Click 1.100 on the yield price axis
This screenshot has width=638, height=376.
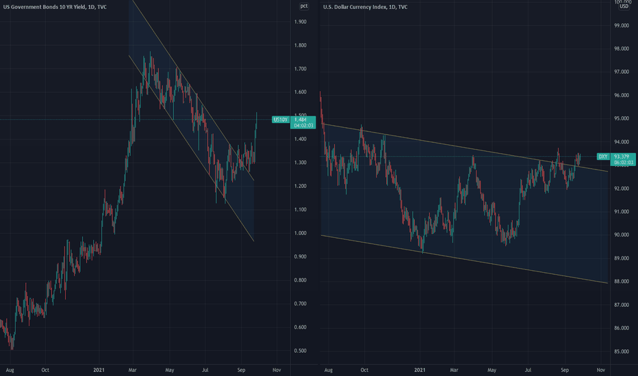point(301,210)
